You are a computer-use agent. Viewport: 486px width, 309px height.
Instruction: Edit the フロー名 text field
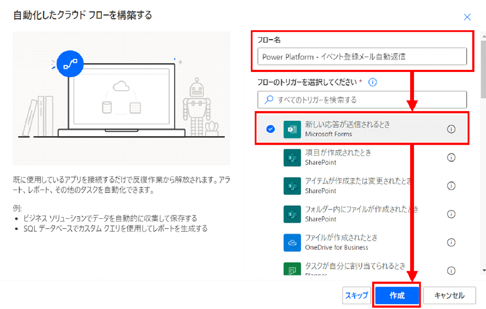362,57
